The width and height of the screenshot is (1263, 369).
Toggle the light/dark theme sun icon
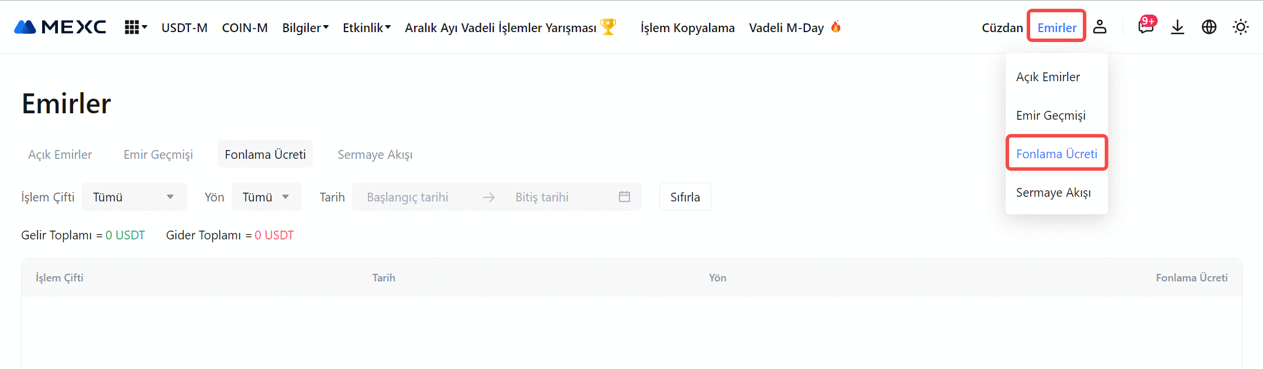click(x=1240, y=27)
